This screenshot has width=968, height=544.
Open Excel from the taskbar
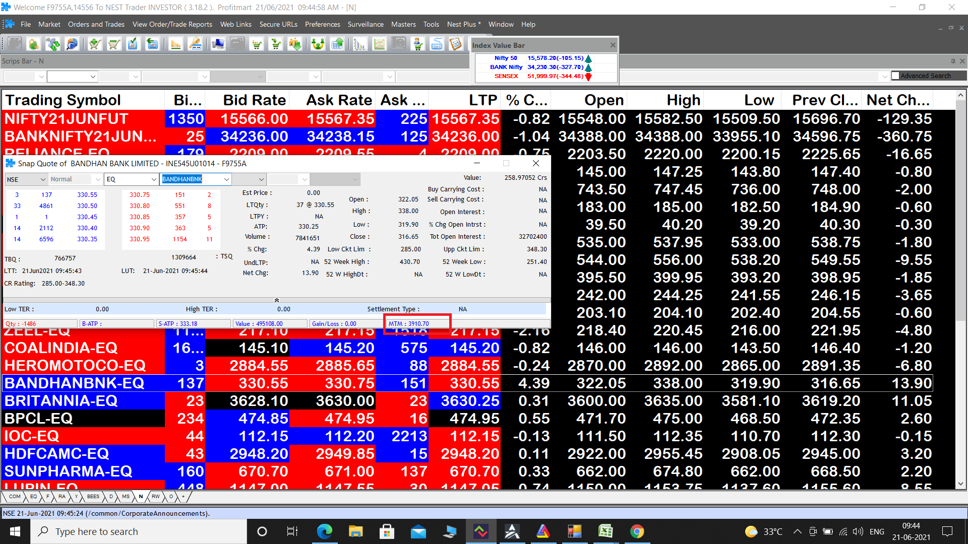click(x=606, y=531)
